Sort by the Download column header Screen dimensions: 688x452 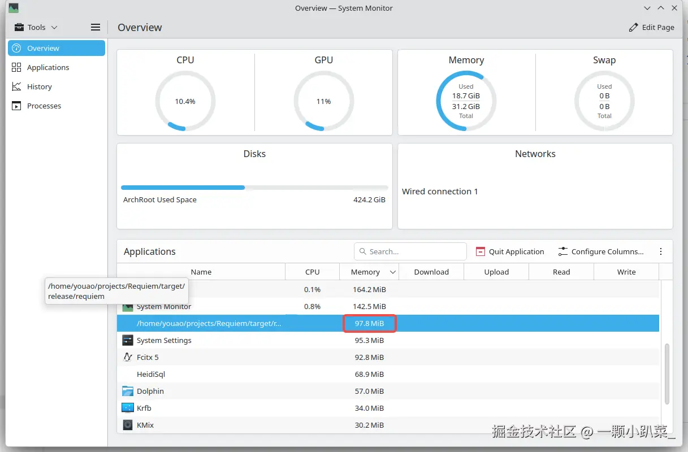(x=431, y=272)
